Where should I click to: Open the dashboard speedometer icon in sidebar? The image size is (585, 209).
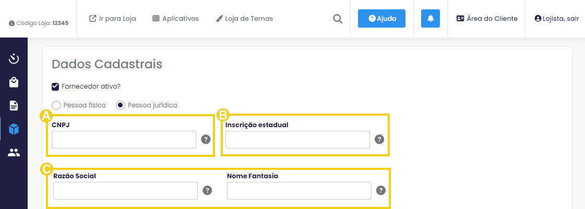(14, 58)
